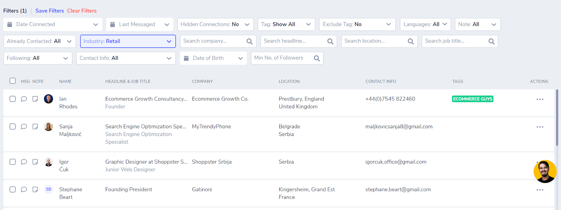This screenshot has width=561, height=210.
Task: Click Clear Filters link
Action: coord(82,11)
